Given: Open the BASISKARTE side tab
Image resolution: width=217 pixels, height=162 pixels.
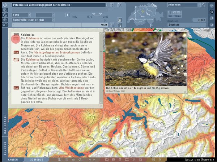Looking at the screenshot, I should point(5,124).
